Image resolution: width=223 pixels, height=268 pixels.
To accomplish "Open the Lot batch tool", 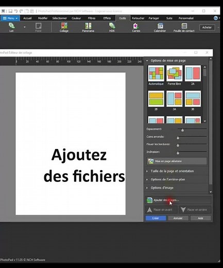I will [x=11, y=27].
